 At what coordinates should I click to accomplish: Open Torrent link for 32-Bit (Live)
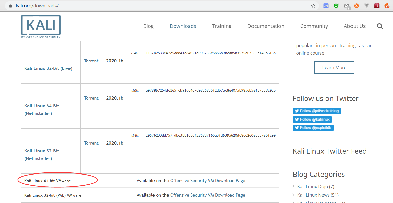click(91, 61)
